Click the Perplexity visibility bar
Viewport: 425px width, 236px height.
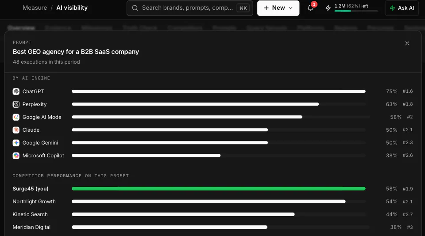pos(195,104)
